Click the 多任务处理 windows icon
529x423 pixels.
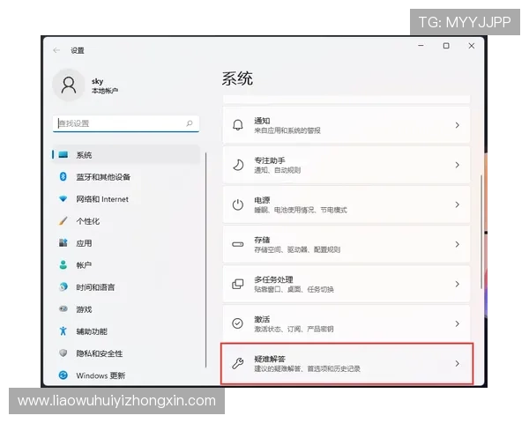(x=238, y=284)
